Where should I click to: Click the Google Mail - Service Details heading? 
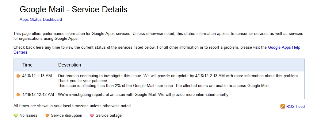(74, 9)
